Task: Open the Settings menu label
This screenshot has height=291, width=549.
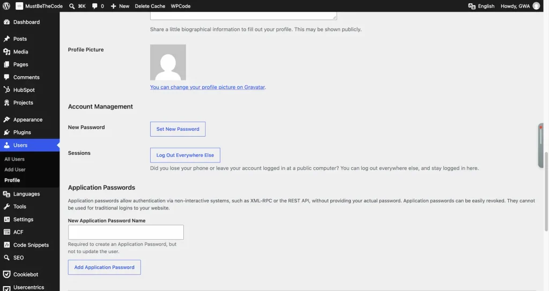Action: click(x=23, y=219)
